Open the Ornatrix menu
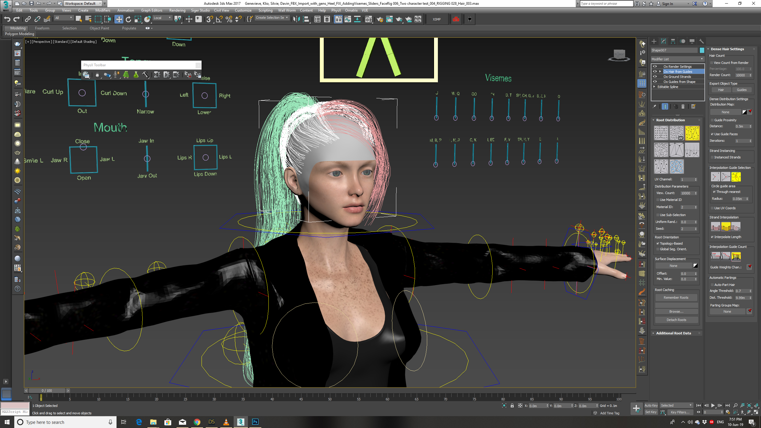Screen dimensions: 761x428 351,10
